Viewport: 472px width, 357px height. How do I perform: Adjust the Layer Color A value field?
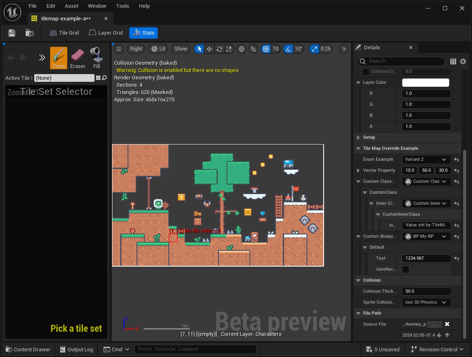click(426, 127)
